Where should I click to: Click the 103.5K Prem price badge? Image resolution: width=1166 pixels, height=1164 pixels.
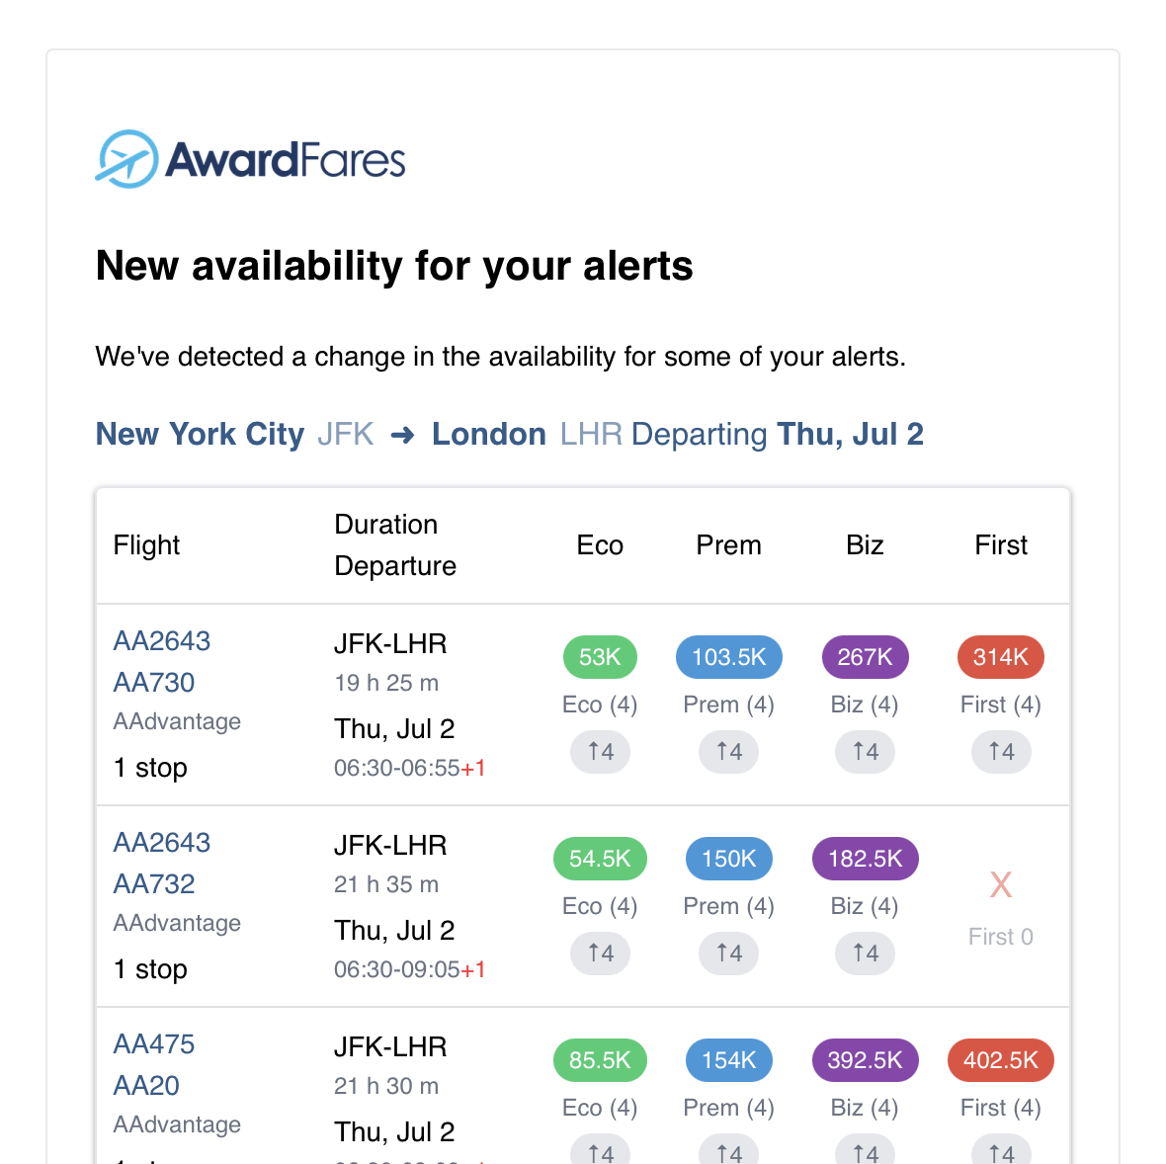click(x=729, y=657)
